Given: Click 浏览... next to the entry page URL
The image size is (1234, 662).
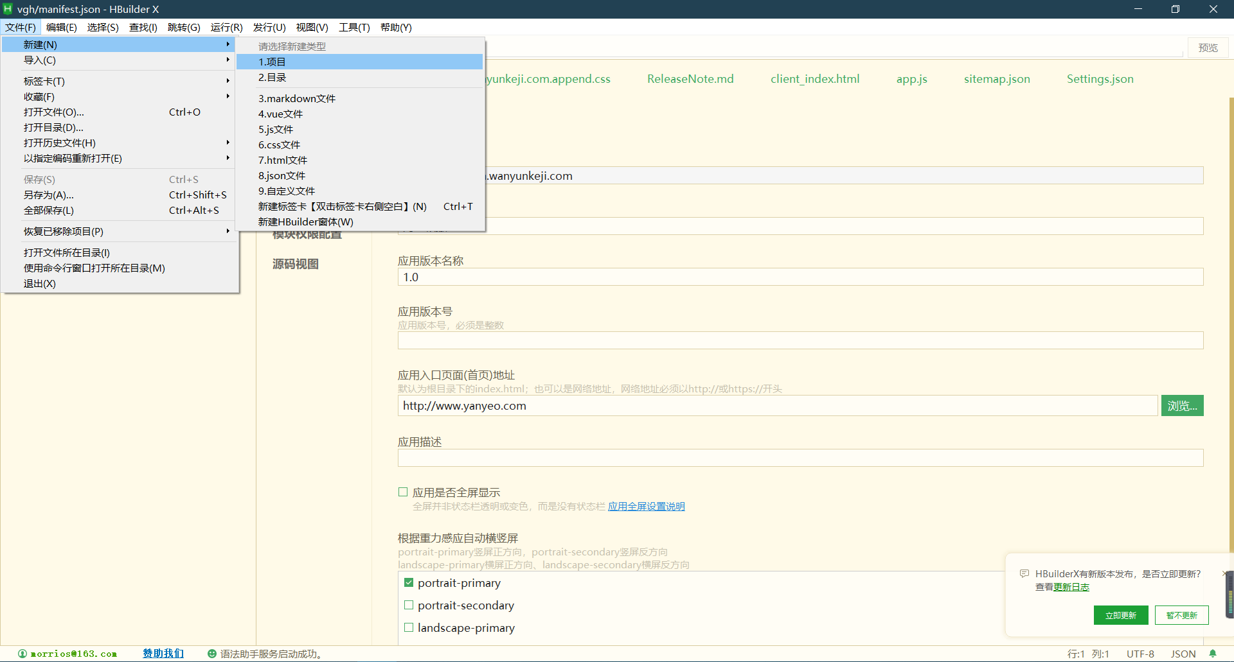Looking at the screenshot, I should (1182, 405).
